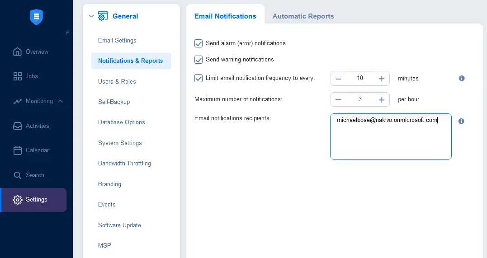This screenshot has width=487, height=258.
Task: Click the email recipients text area
Action: coord(391,136)
